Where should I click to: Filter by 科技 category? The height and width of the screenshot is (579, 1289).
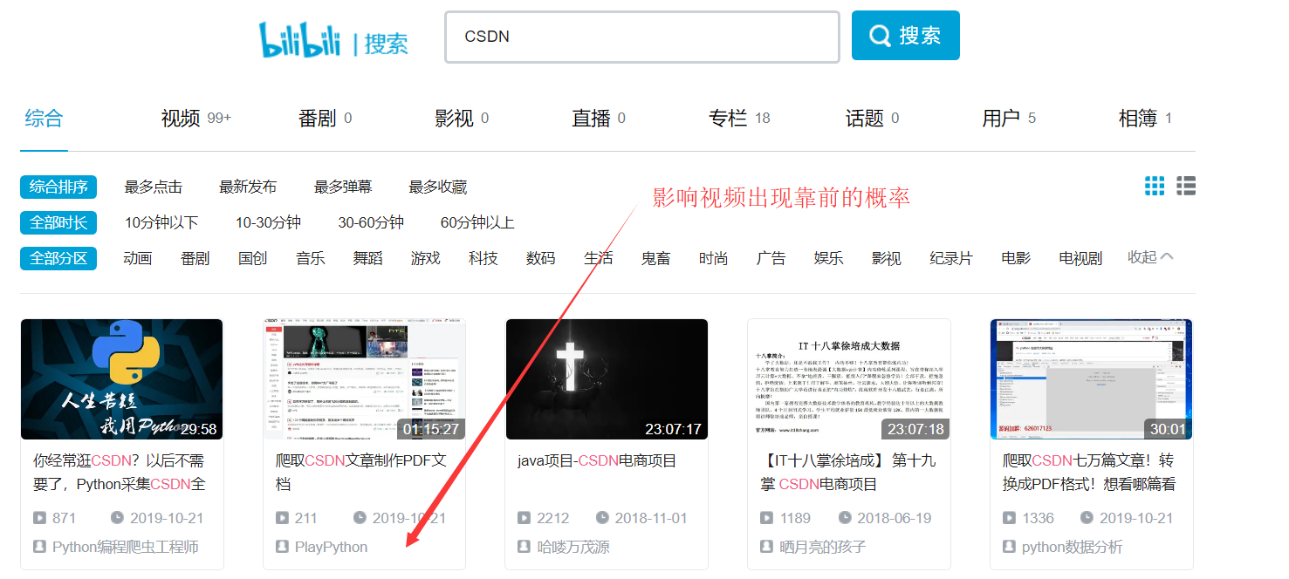(x=483, y=258)
